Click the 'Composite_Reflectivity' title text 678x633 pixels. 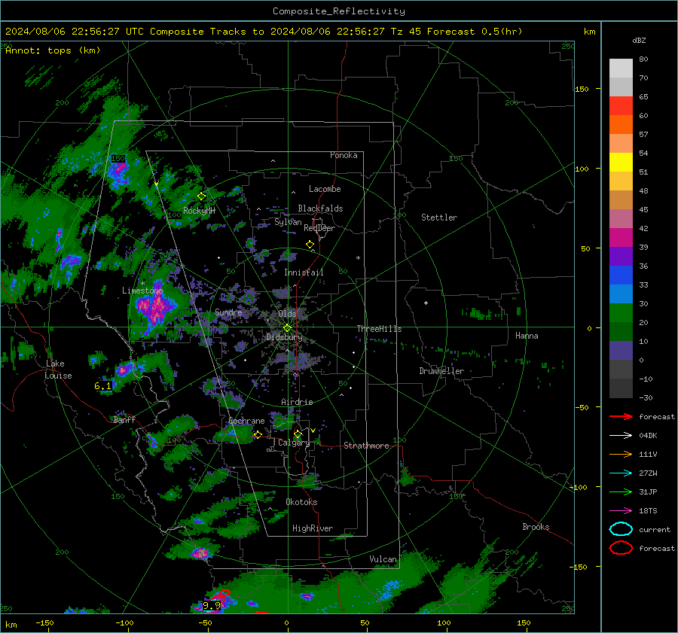(339, 11)
